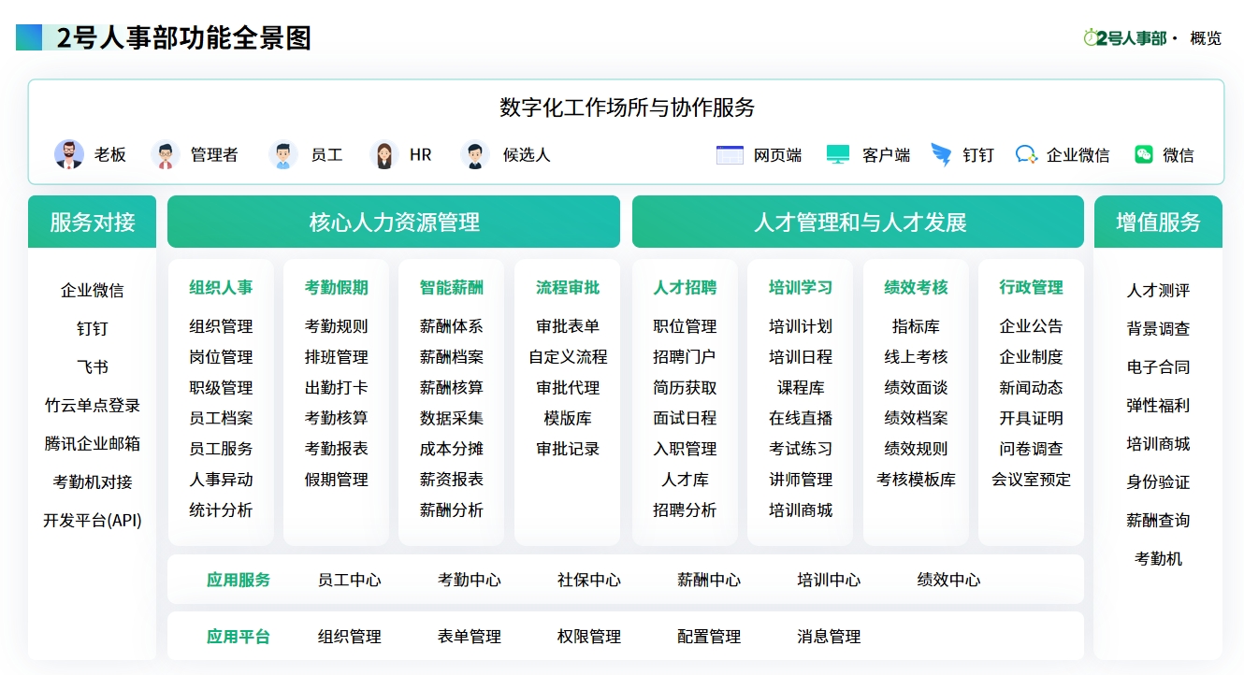
Task: Select 权限管理 in 应用平台 row
Action: (x=589, y=637)
